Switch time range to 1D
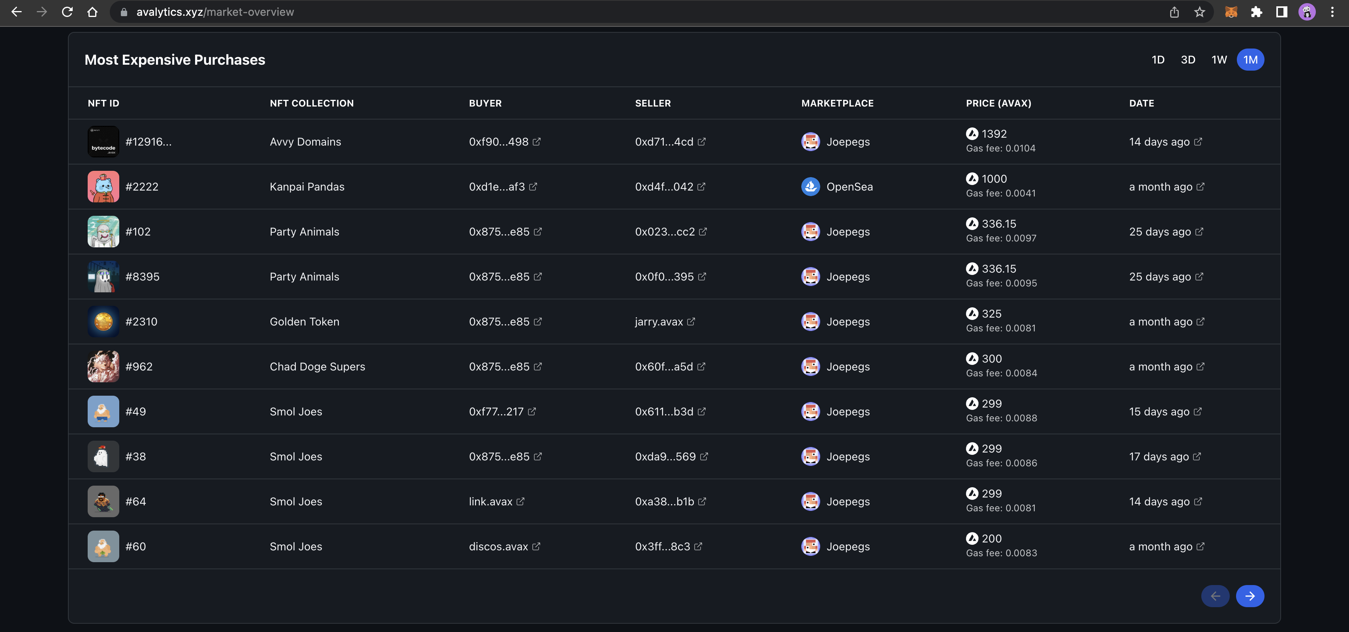 pos(1158,60)
